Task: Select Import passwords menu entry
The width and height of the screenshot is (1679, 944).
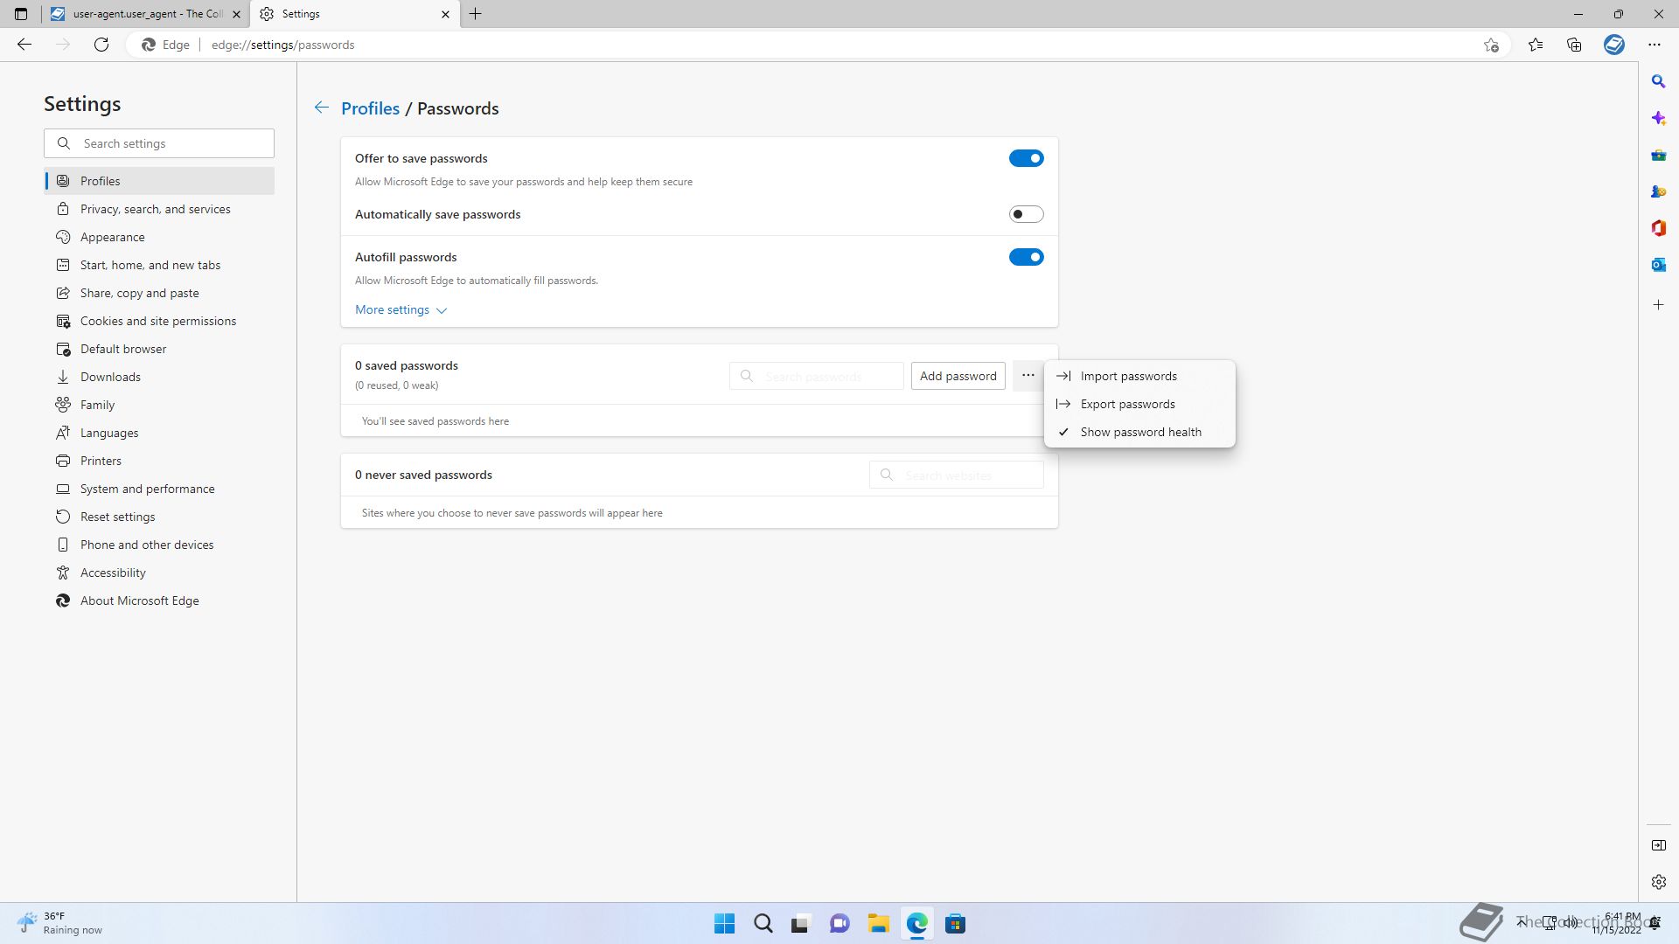Action: pos(1128,376)
